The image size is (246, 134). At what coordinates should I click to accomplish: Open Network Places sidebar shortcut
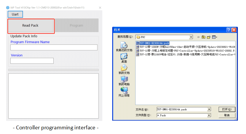click(124, 92)
